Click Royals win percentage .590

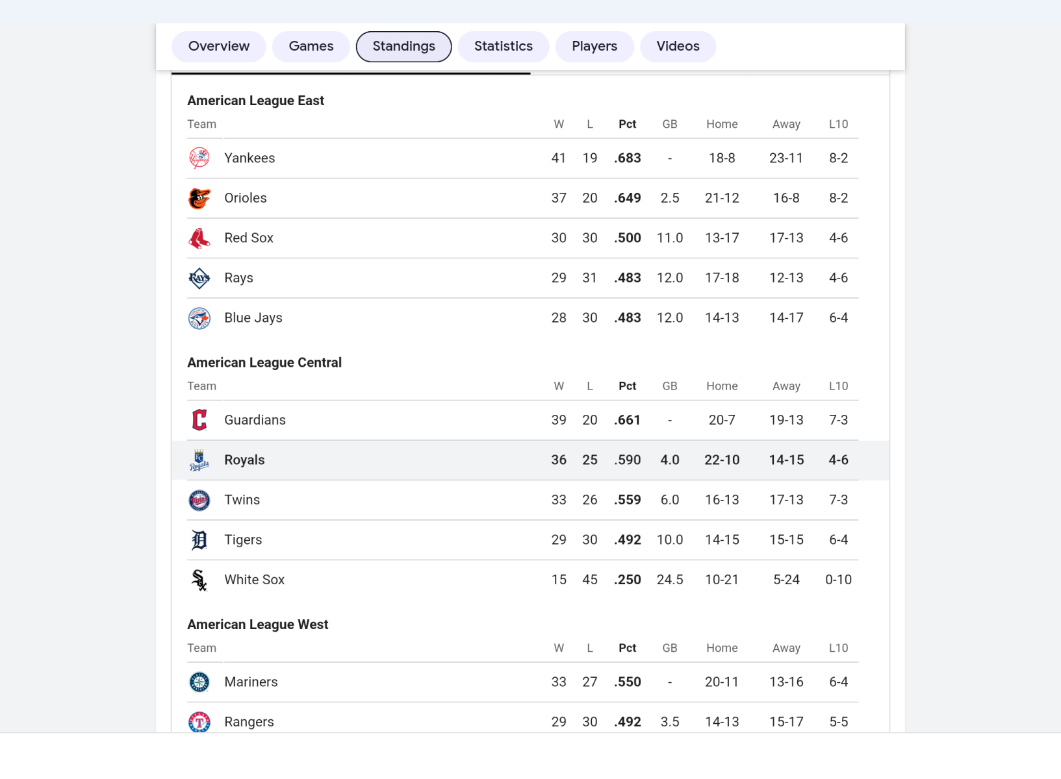tap(628, 460)
